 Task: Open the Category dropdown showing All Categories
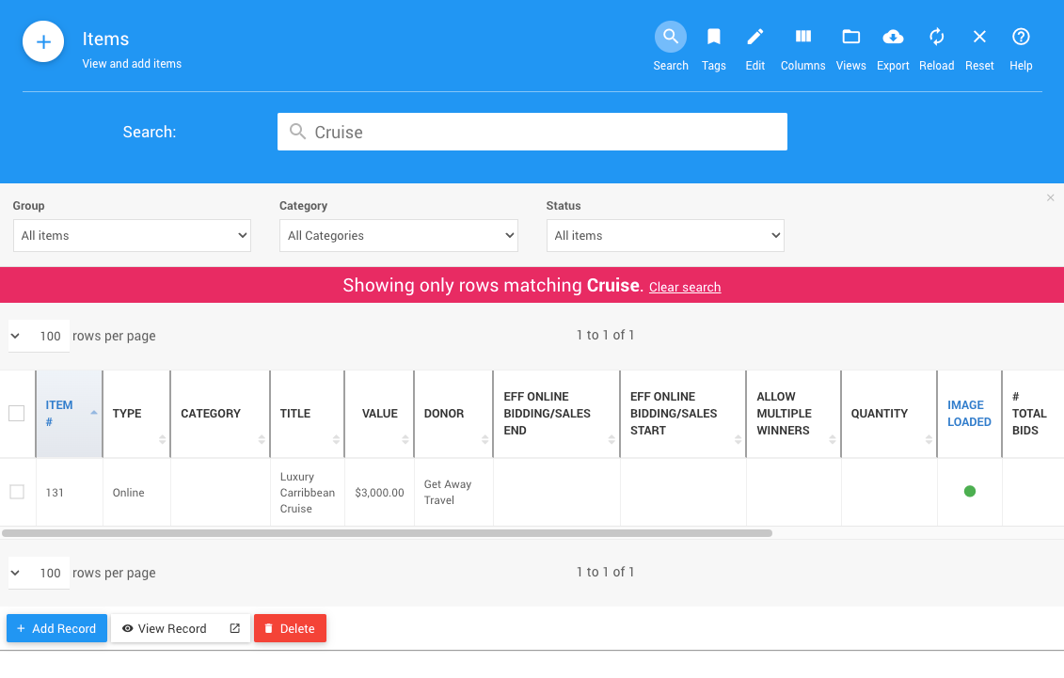tap(398, 235)
